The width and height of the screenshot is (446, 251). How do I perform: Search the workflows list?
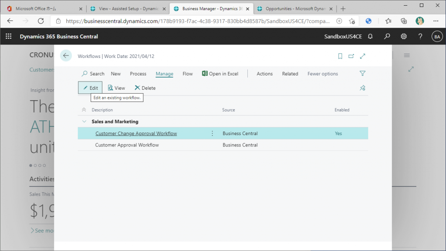click(93, 74)
